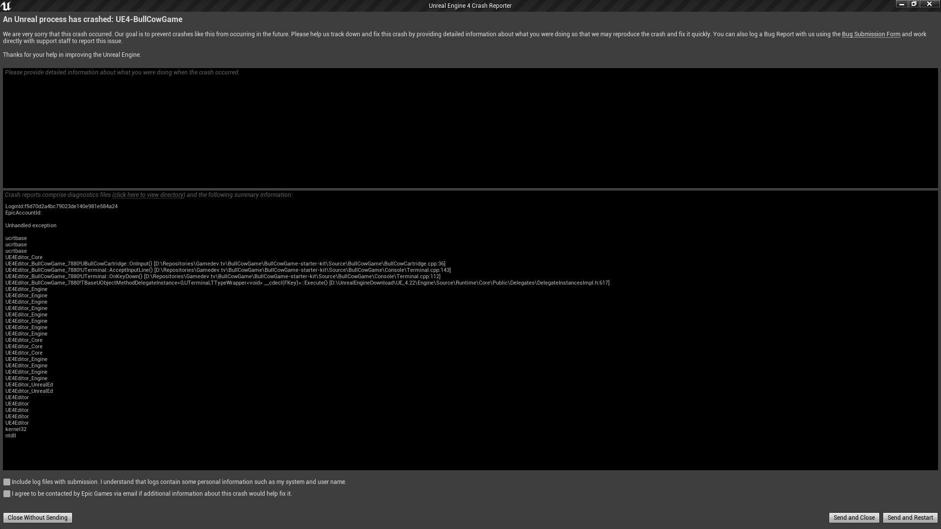This screenshot has width=941, height=529.
Task: Click the Unreal Engine logo icon
Action: click(6, 5)
